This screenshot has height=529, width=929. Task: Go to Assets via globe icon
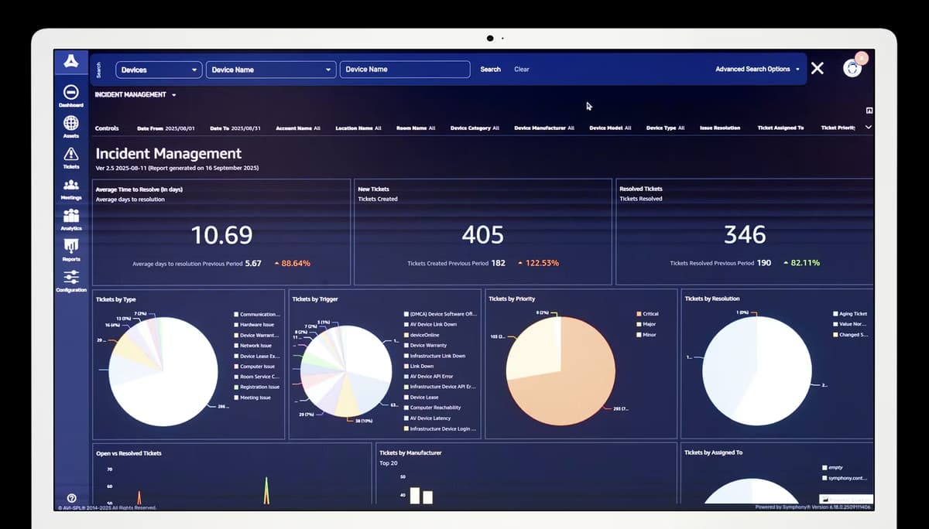tap(70, 123)
